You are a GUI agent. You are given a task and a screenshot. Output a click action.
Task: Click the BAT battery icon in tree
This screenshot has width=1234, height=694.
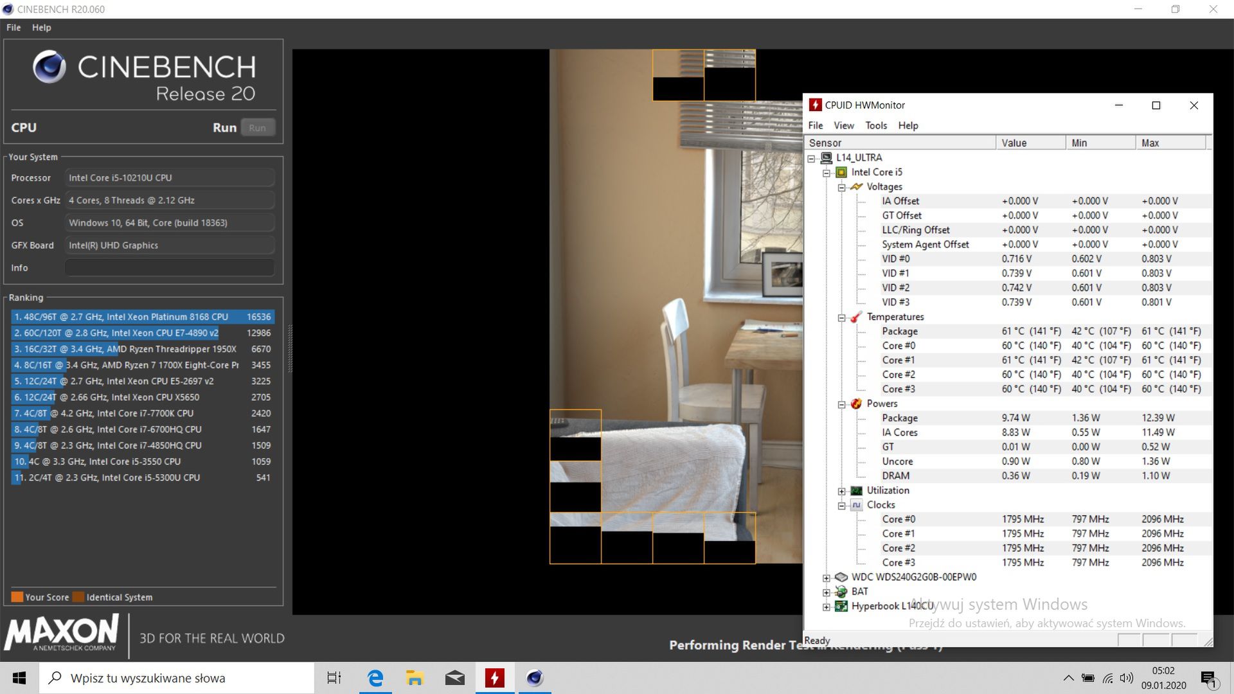(841, 592)
